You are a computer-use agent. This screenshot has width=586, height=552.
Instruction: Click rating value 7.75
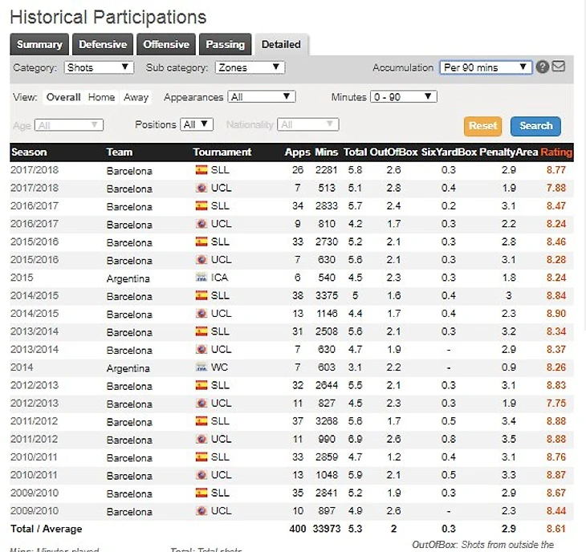tap(556, 403)
